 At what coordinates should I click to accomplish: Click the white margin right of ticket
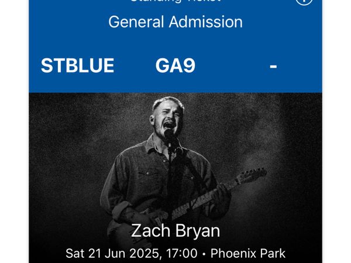coord(337,131)
